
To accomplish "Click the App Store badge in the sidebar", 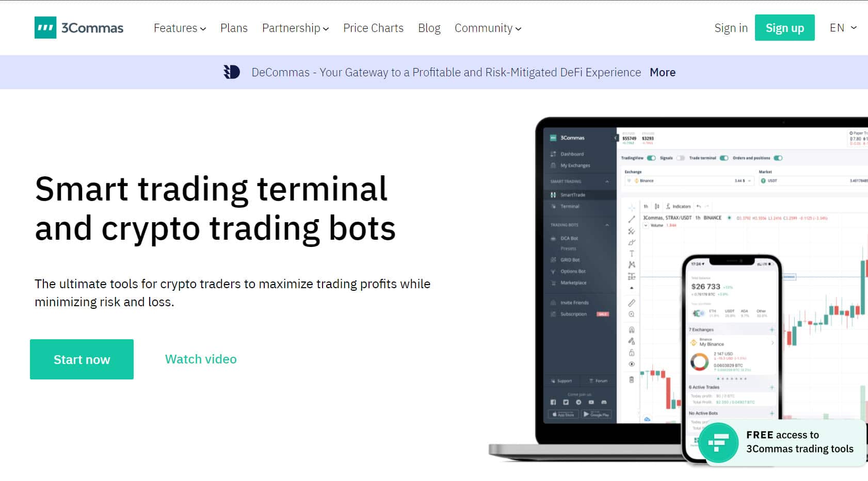I will [x=564, y=414].
